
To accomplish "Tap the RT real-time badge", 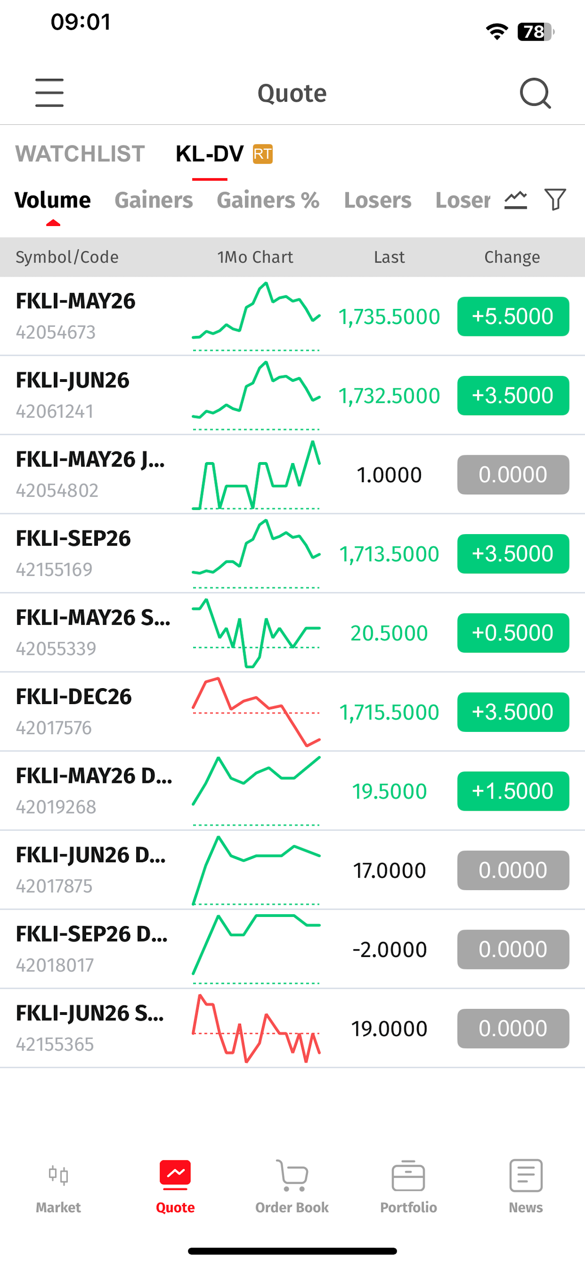I will point(263,154).
